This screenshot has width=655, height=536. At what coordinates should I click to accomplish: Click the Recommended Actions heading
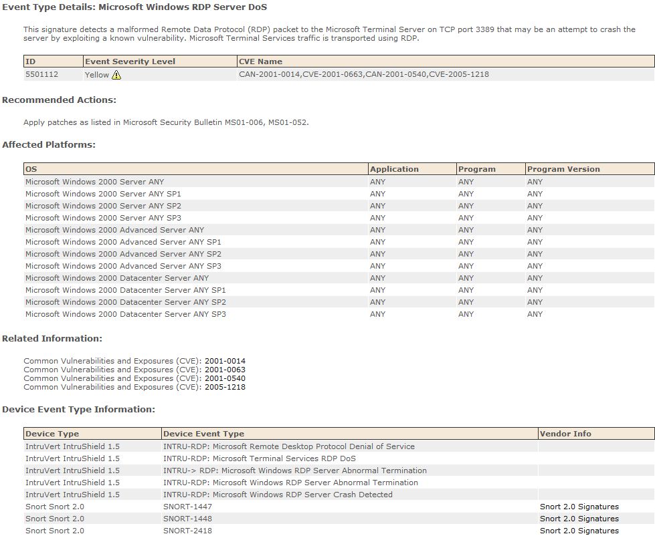(x=60, y=100)
